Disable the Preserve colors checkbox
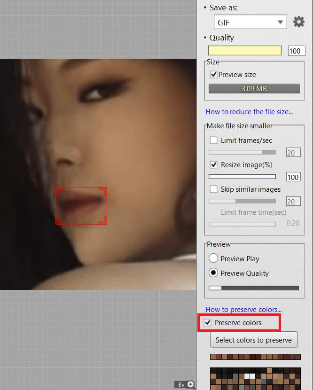313x390 pixels. pos(208,323)
